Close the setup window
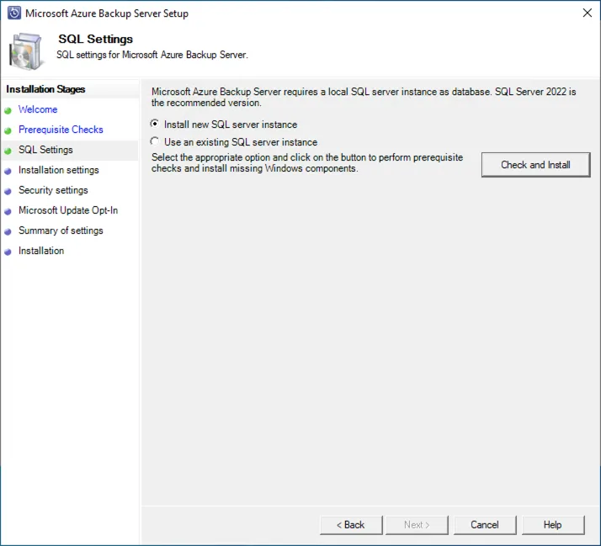Viewport: 601px width, 546px height. pyautogui.click(x=586, y=13)
